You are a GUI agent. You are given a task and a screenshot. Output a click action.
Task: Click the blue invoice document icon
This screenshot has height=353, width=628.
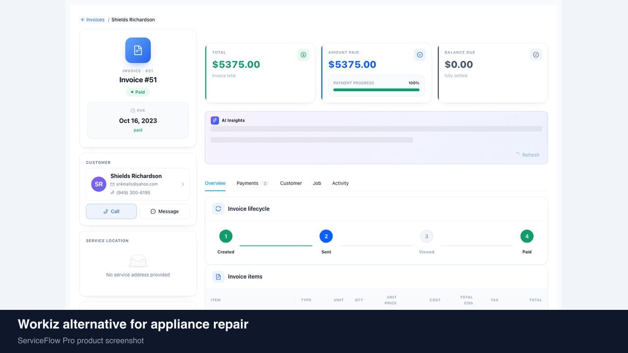pos(138,50)
